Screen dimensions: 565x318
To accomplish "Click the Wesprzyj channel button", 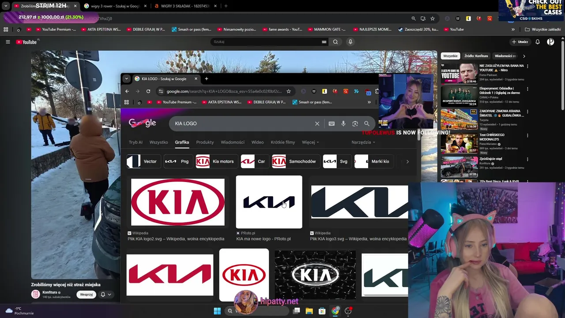I will [x=87, y=295].
